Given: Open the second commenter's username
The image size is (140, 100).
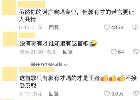Looking at the screenshot, I should (27, 35).
